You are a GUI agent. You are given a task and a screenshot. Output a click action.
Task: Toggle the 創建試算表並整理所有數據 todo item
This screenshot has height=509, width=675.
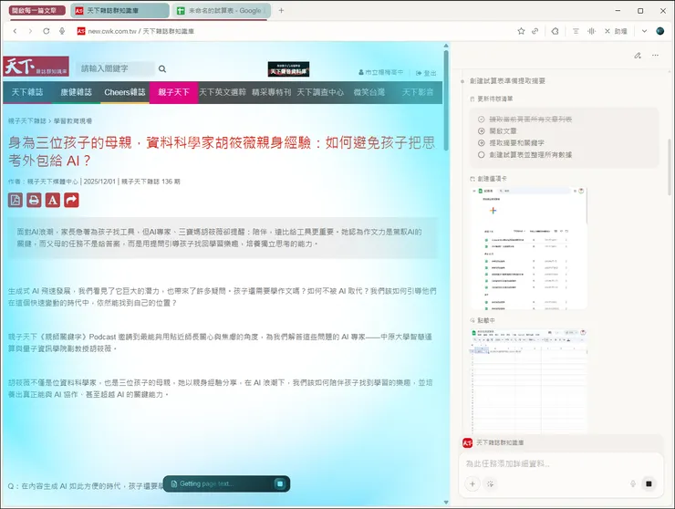tap(525, 154)
